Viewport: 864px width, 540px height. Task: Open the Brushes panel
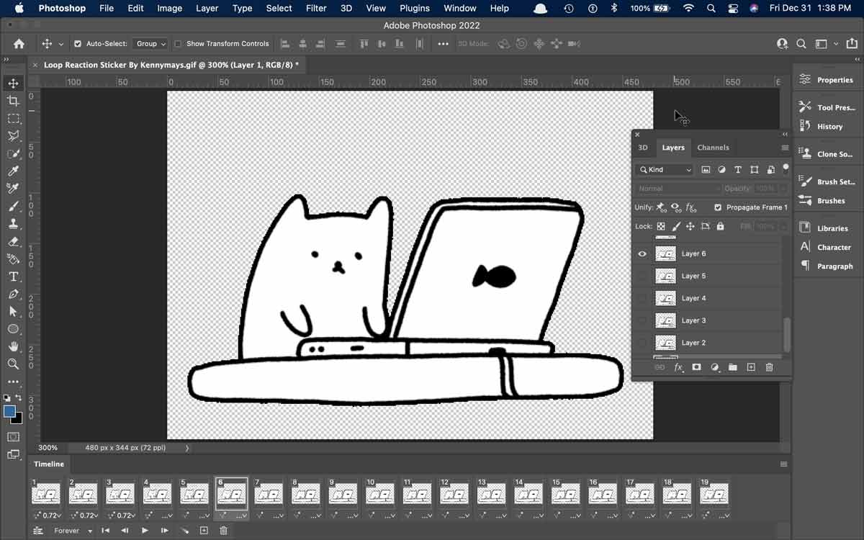822,201
